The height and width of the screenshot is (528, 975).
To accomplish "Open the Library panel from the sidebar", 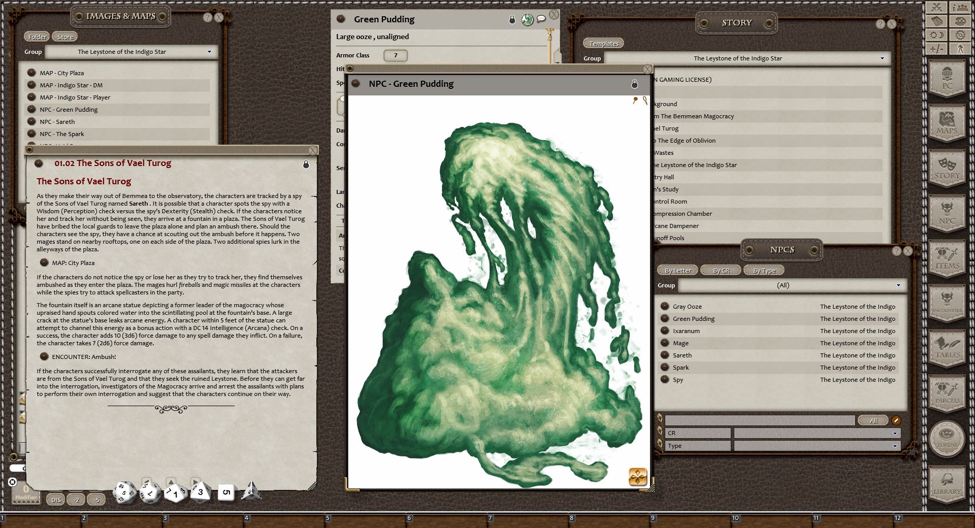I will click(948, 480).
